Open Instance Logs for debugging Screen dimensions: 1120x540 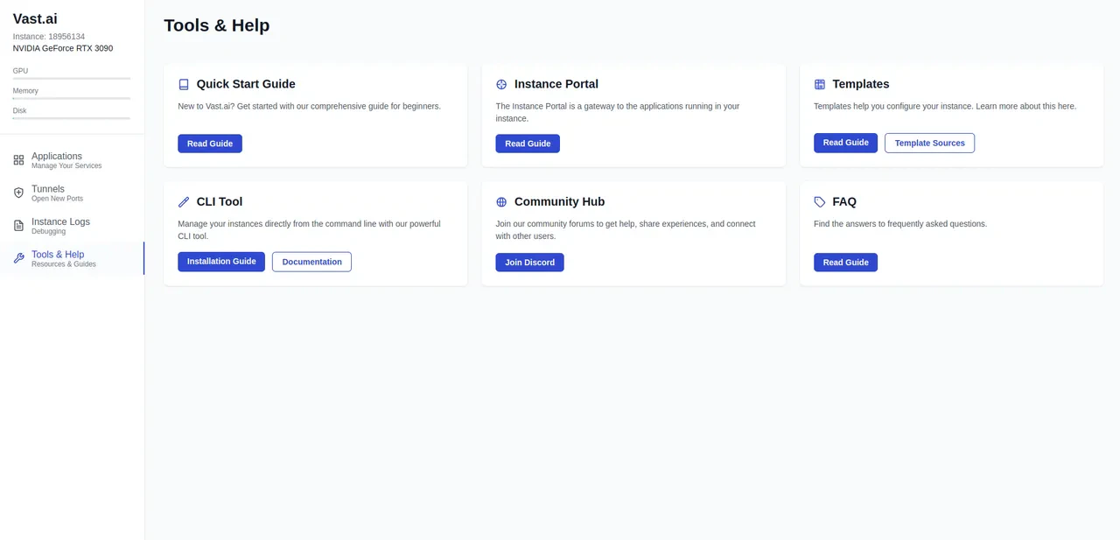click(x=60, y=226)
